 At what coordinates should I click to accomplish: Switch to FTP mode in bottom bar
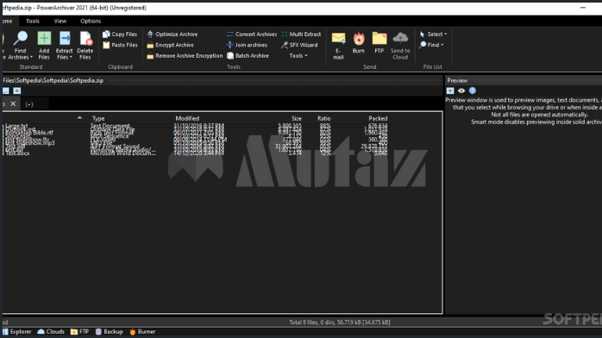tap(79, 331)
